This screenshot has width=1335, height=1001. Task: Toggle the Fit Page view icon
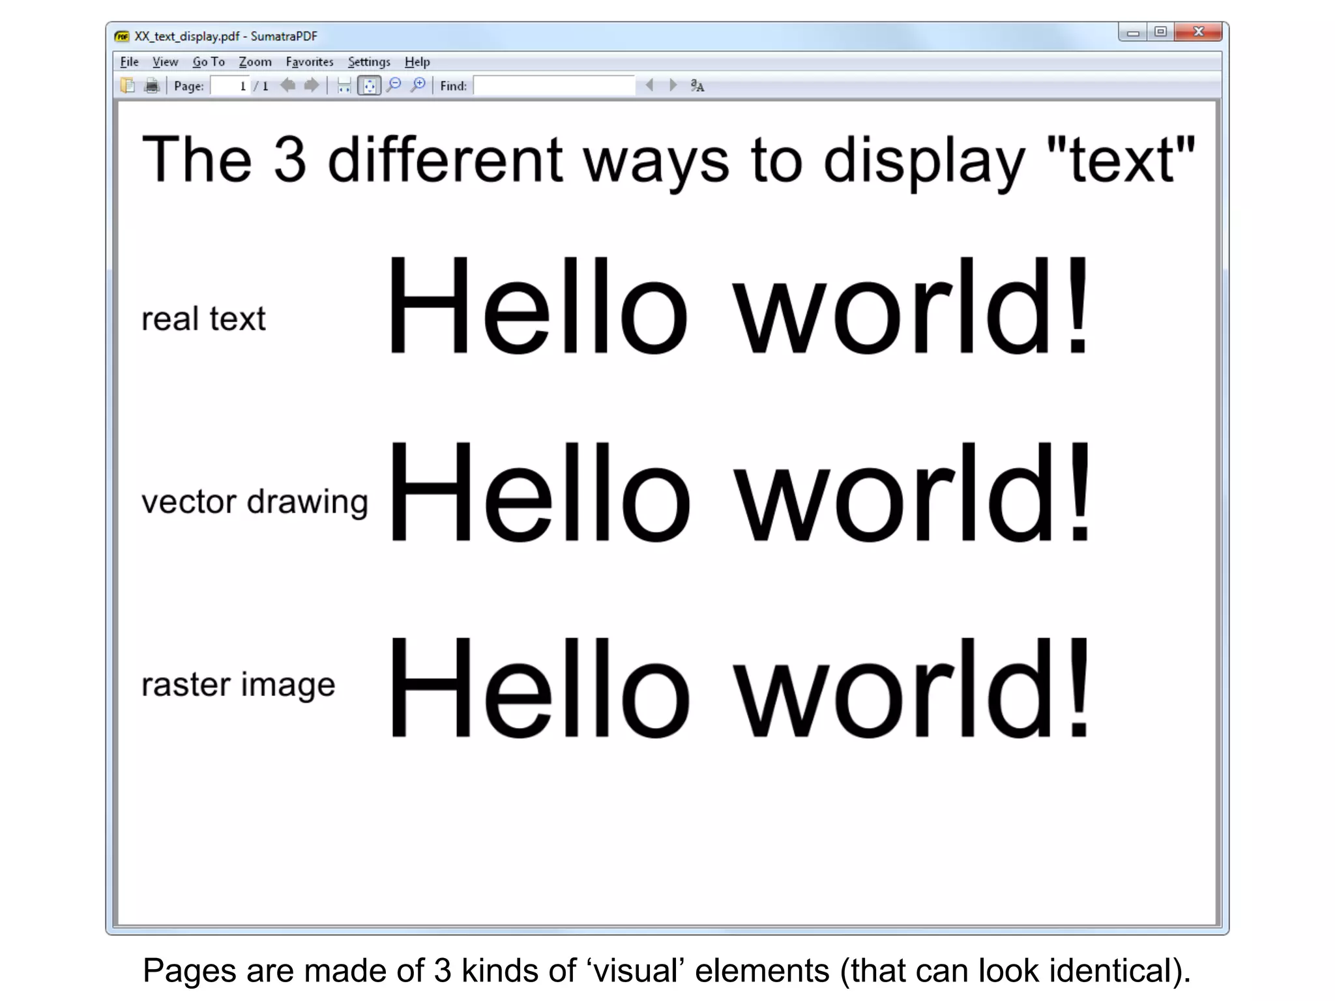pos(369,85)
